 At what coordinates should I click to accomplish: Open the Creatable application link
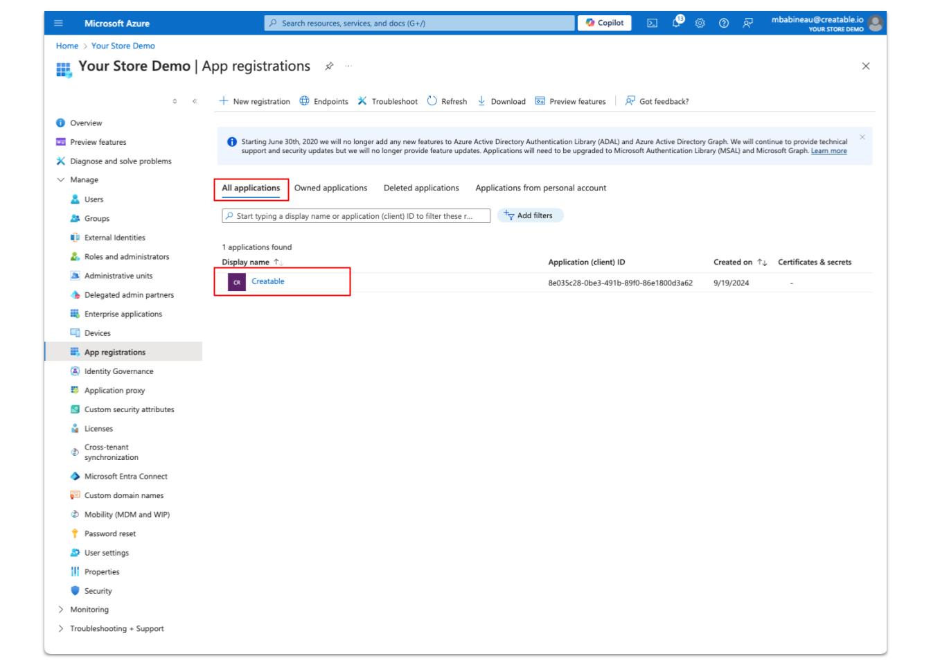[267, 281]
